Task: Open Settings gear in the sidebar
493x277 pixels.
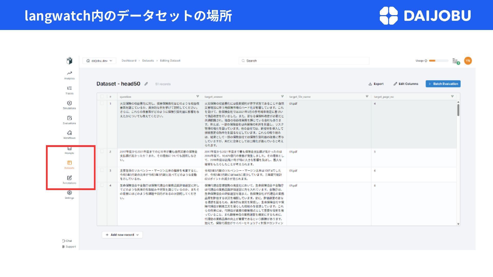Action: tap(69, 195)
